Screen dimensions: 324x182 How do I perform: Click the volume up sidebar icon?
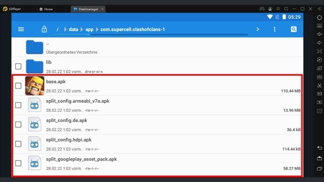point(320,34)
